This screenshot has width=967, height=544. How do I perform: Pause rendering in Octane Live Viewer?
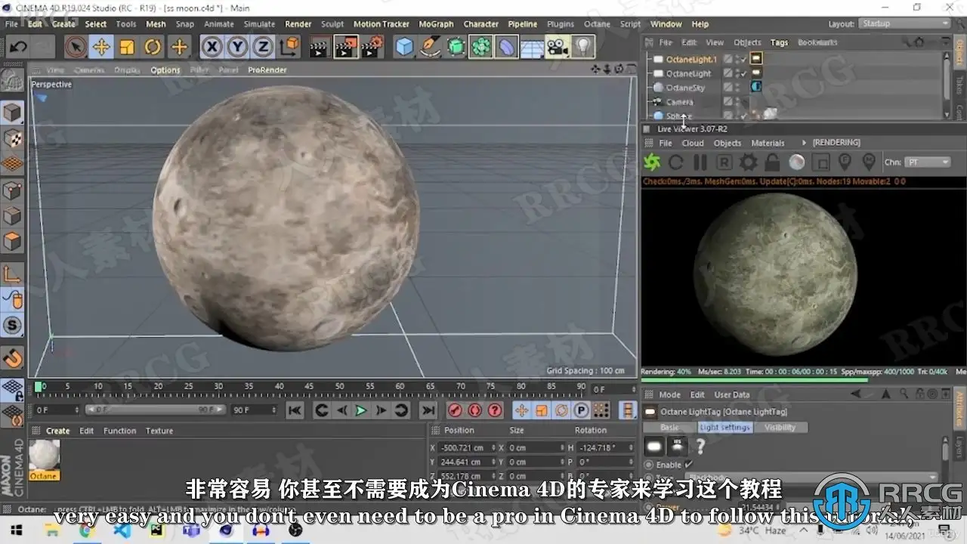click(x=700, y=162)
